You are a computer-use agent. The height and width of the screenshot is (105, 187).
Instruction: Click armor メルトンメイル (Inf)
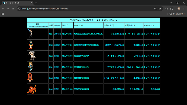pos(134,67)
